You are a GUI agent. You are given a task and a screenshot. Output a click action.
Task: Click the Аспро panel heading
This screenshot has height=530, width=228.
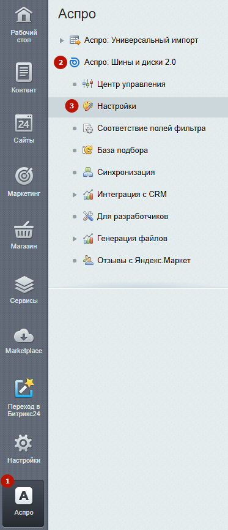pos(77,14)
